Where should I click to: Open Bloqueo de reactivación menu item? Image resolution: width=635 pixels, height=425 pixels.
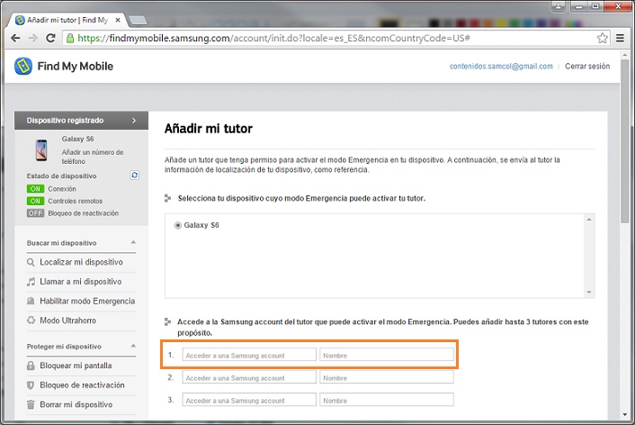point(82,385)
